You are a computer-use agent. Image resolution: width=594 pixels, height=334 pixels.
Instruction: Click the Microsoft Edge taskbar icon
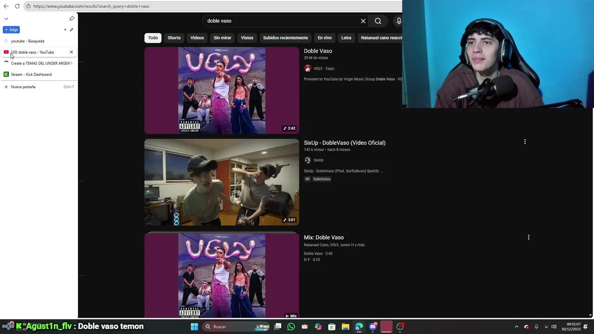coord(359,327)
